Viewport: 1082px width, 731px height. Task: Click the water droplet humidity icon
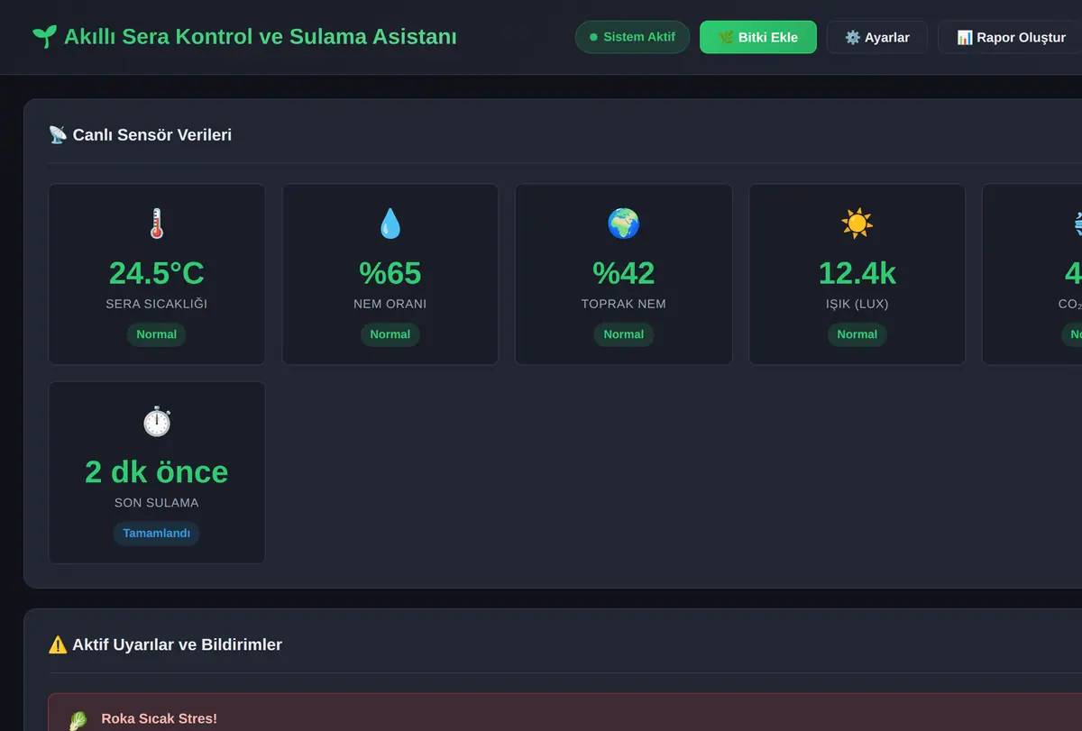point(390,224)
